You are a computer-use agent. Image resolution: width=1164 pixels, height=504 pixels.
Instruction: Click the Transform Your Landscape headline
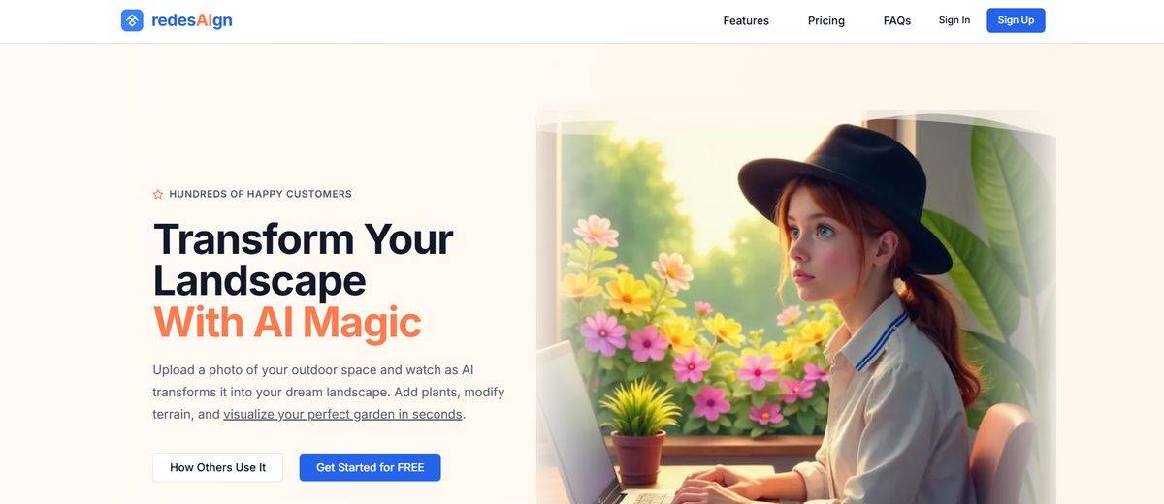304,259
